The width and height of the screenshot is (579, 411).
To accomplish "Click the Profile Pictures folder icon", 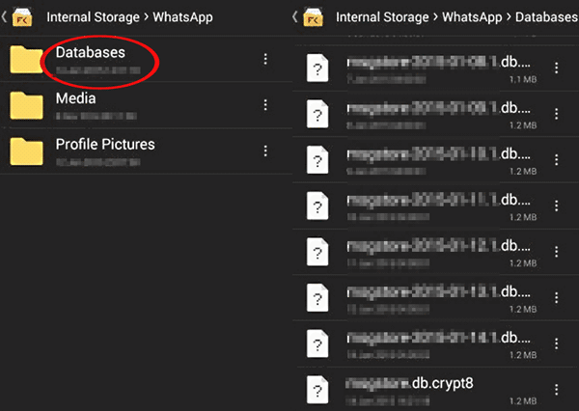I will tap(27, 151).
